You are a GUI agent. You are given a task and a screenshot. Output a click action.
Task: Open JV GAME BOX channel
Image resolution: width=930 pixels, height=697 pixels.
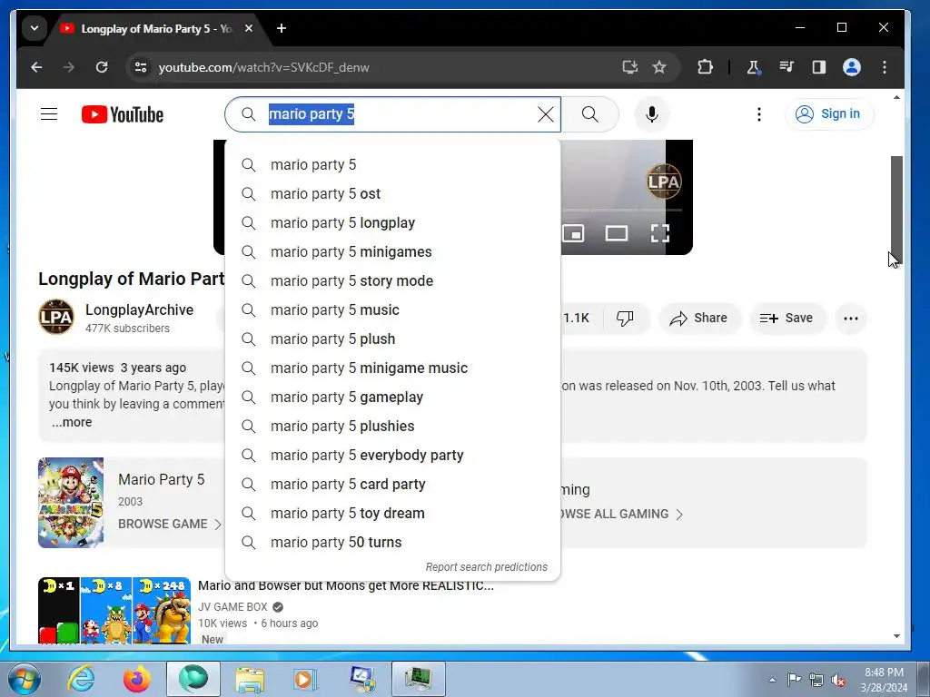tap(232, 607)
